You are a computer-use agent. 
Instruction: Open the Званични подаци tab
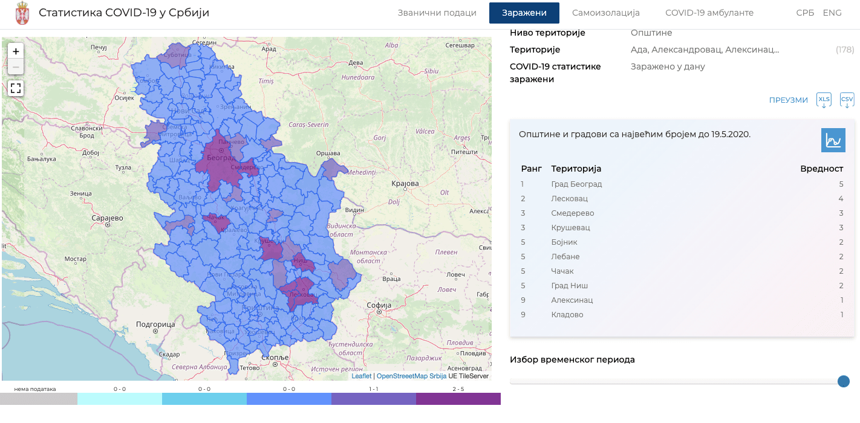pyautogui.click(x=437, y=13)
